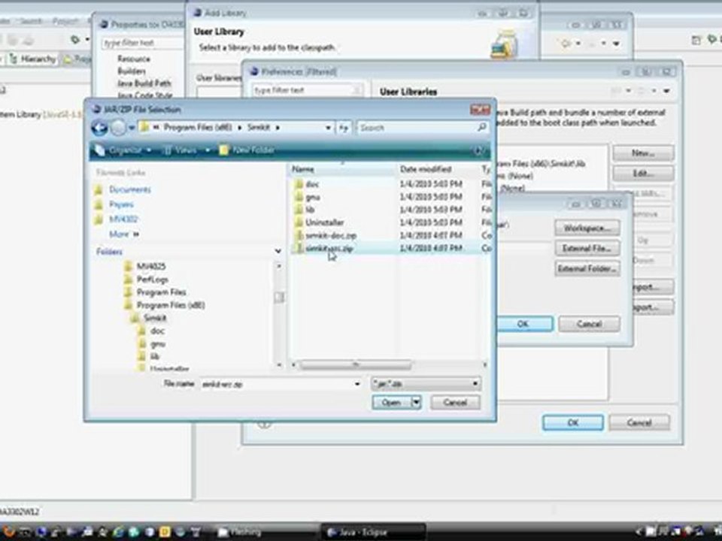This screenshot has width=722, height=541.
Task: Click the Search field in file dialog
Action: (x=417, y=128)
